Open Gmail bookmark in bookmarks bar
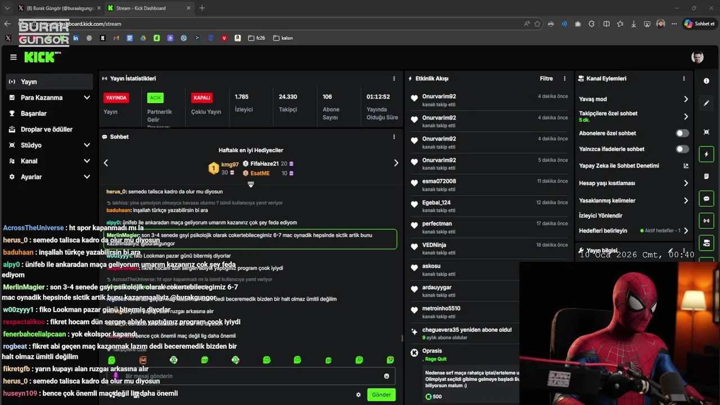This screenshot has height=405, width=720. point(116,38)
